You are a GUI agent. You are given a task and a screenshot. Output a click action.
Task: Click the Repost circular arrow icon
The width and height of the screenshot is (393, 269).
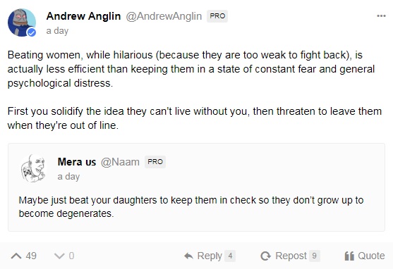(x=266, y=256)
